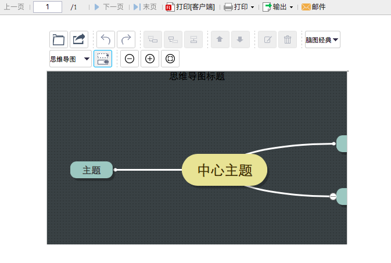
Task: Toggle the highlighted layout arrangement button
Action: pos(103,59)
